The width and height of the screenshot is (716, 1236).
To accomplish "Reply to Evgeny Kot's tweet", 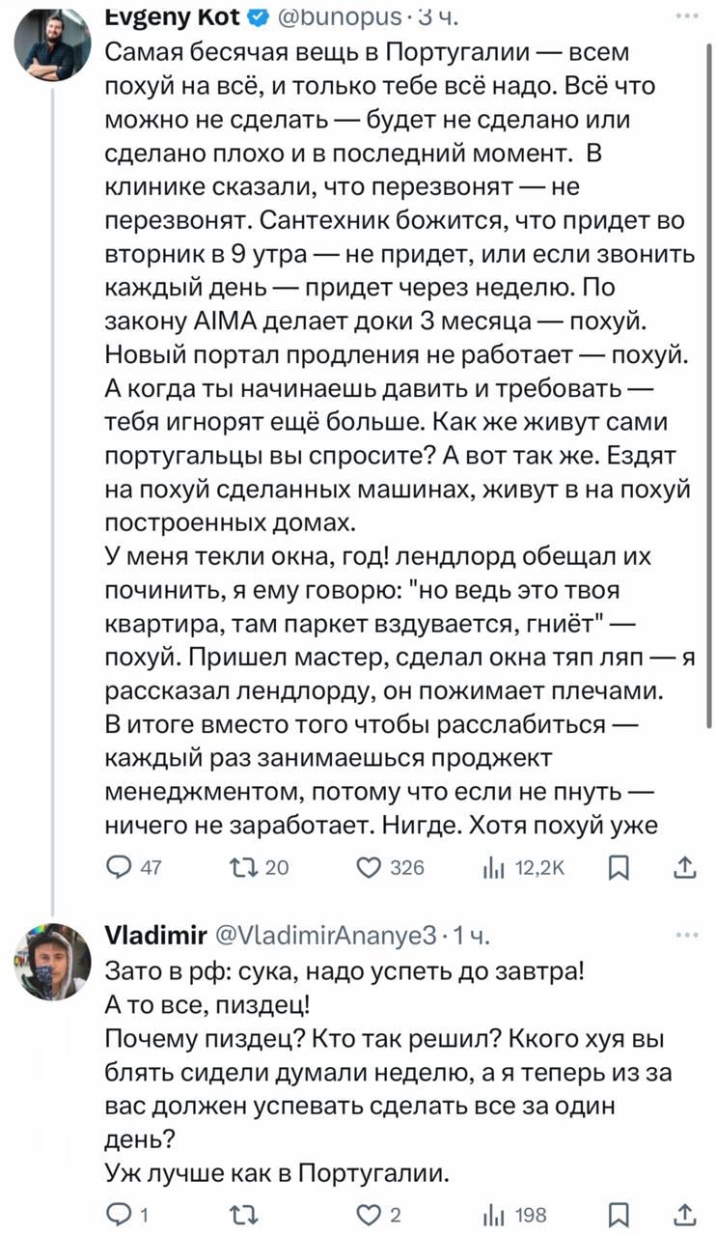I will click(118, 867).
